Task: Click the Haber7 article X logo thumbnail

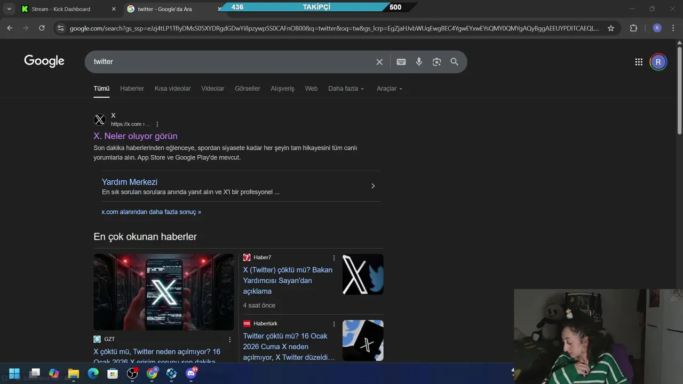Action: pos(363,274)
